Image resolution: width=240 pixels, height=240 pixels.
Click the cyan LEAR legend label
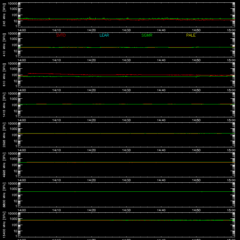pyautogui.click(x=104, y=35)
